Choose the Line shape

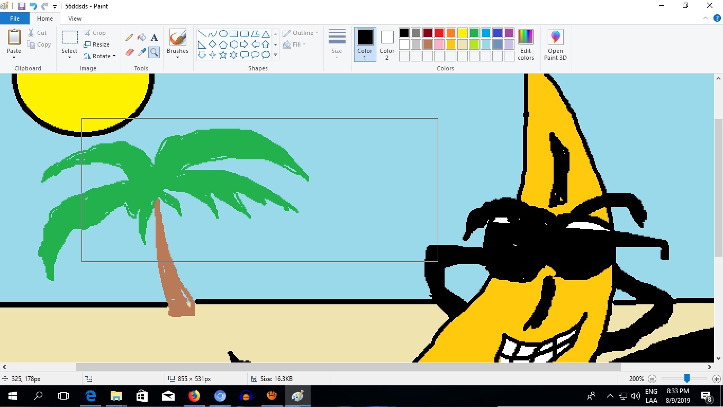(202, 34)
